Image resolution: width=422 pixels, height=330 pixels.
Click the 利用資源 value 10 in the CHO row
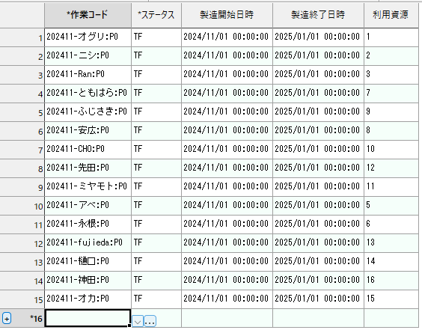click(x=391, y=150)
